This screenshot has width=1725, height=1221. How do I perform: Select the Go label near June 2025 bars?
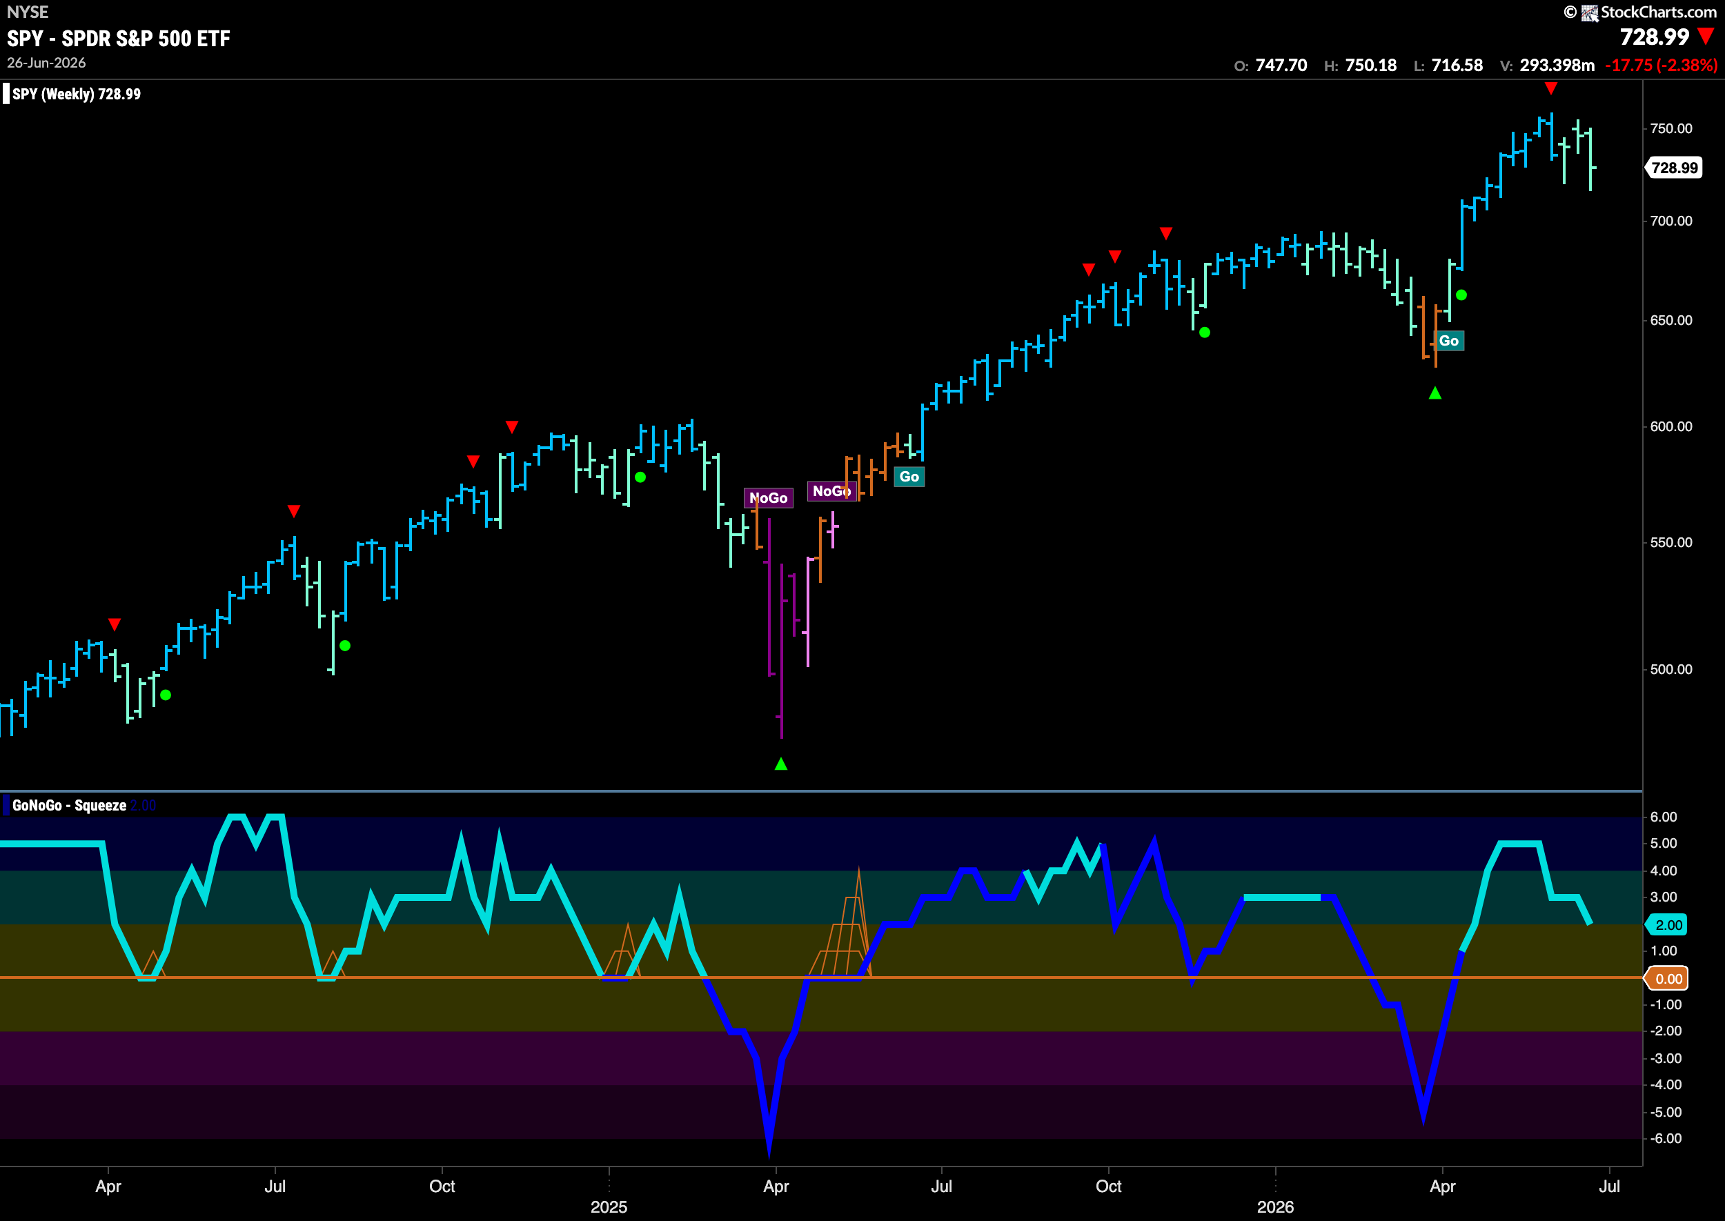coord(909,477)
